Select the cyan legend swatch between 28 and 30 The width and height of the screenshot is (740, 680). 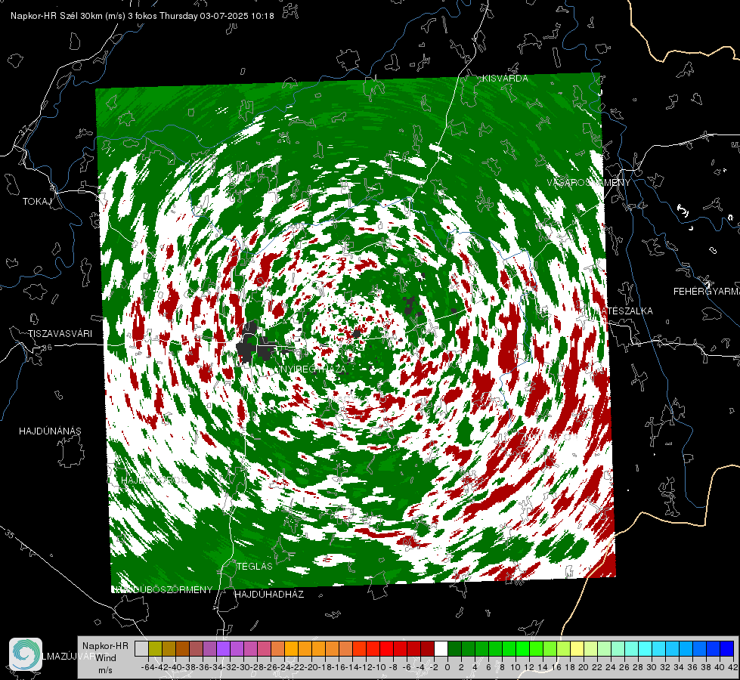[646, 649]
